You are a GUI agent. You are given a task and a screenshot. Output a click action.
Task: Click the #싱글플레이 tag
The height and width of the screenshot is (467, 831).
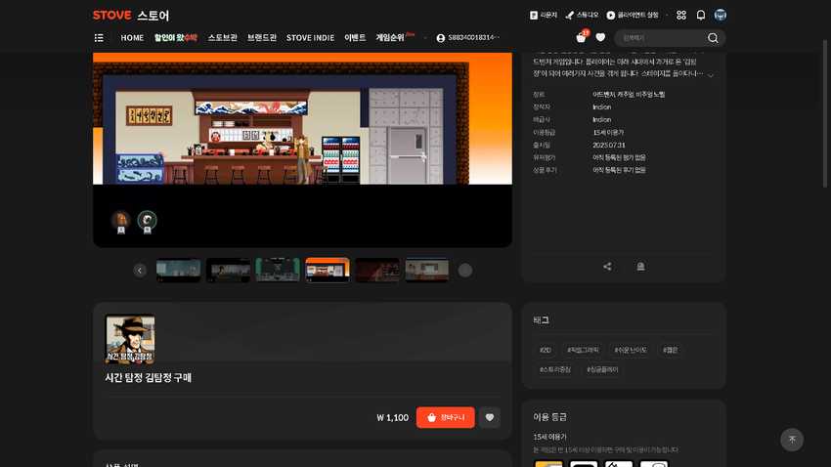(602, 369)
